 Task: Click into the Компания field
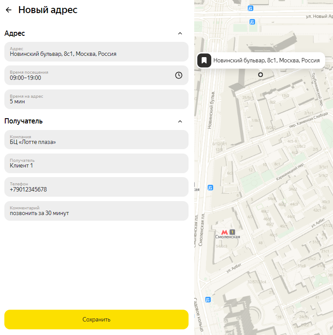coord(96,140)
